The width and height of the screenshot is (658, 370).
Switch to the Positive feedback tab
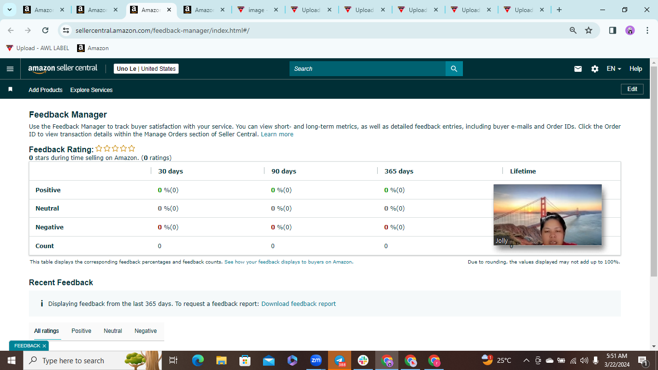81,331
